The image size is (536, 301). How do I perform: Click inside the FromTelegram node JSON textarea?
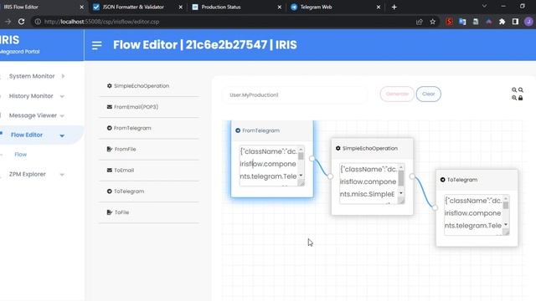[x=268, y=166]
